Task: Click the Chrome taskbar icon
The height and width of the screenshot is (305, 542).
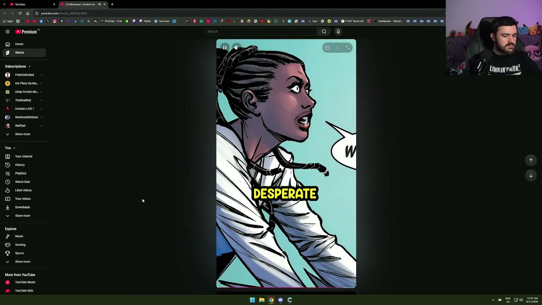Action: 271,300
